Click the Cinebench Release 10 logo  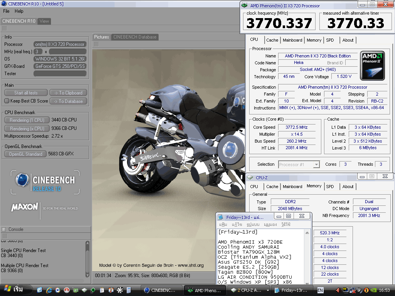click(x=45, y=182)
